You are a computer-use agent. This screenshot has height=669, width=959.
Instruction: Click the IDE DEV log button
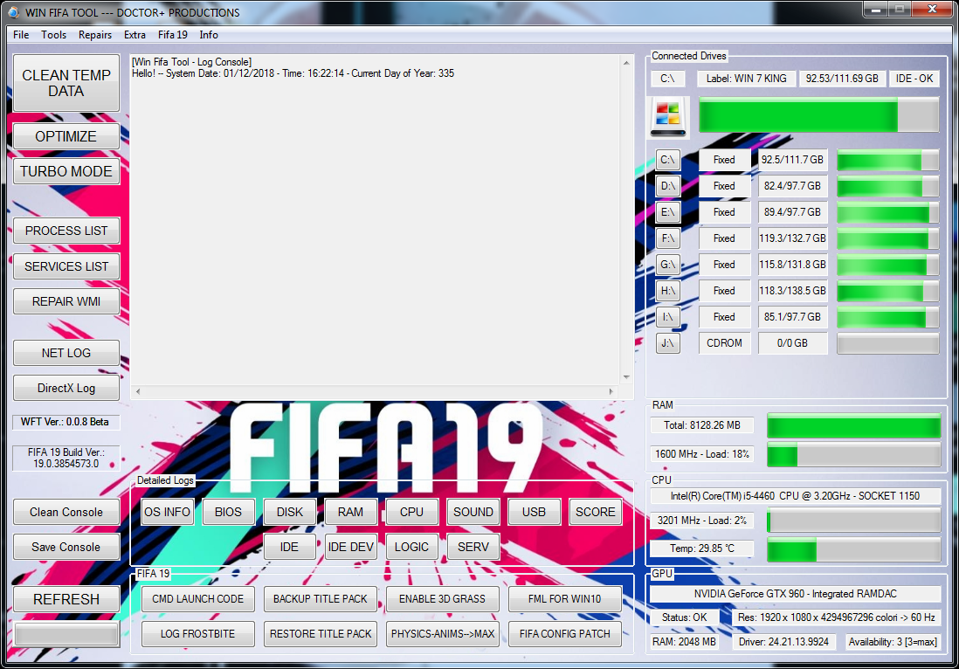click(x=350, y=547)
